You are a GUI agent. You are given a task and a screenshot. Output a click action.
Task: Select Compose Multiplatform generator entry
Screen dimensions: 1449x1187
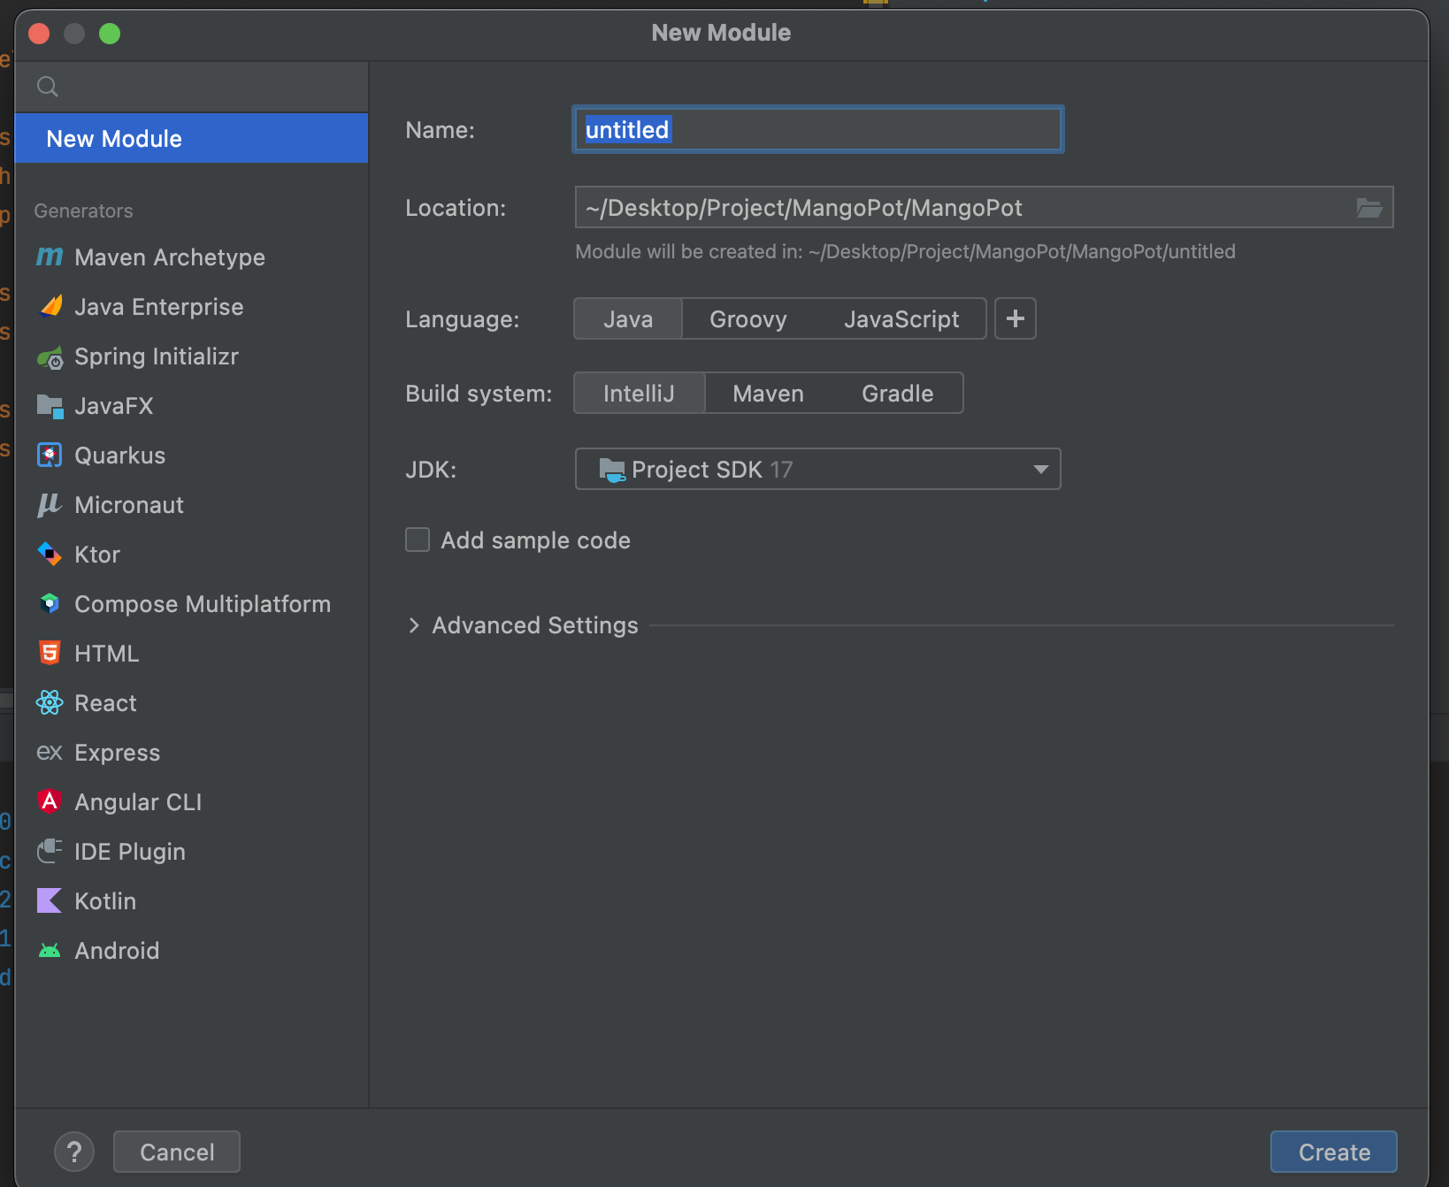[191, 604]
